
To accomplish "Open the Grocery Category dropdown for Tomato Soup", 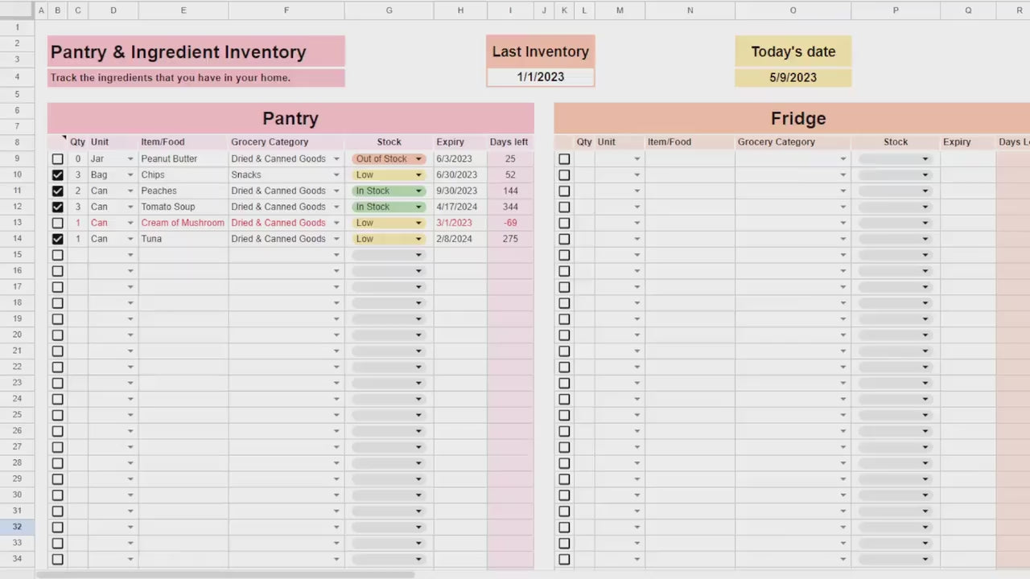I will click(336, 207).
